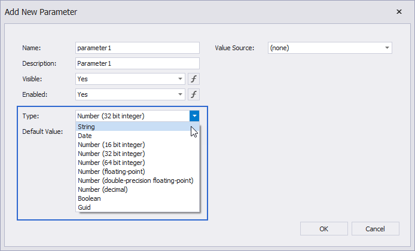
Task: Open the Value Source dropdown
Action: pyautogui.click(x=387, y=48)
